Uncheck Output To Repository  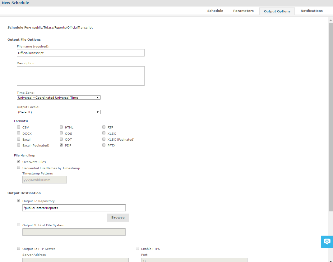(x=19, y=201)
